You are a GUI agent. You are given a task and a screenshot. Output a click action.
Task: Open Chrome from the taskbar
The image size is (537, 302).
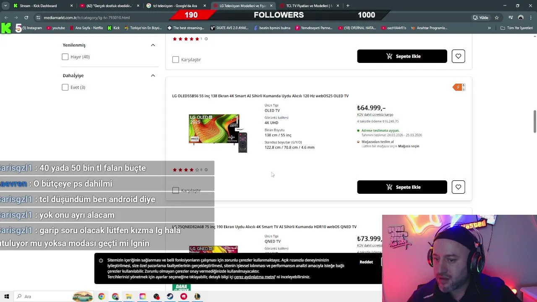(101, 297)
